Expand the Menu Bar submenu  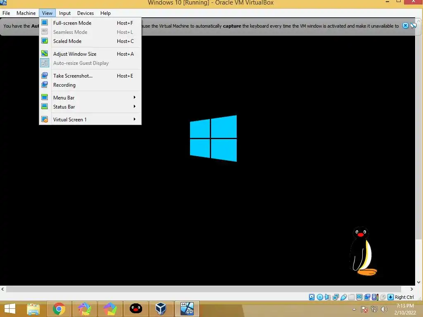[x=90, y=97]
